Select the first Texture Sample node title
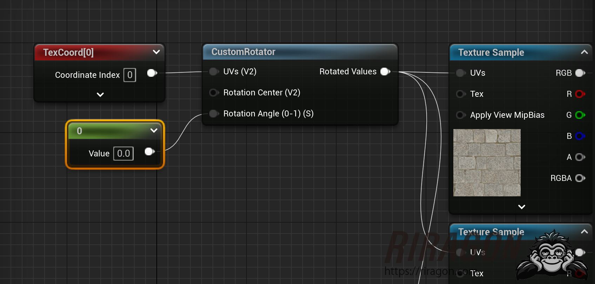Viewport: 595px width, 284px height. (491, 53)
